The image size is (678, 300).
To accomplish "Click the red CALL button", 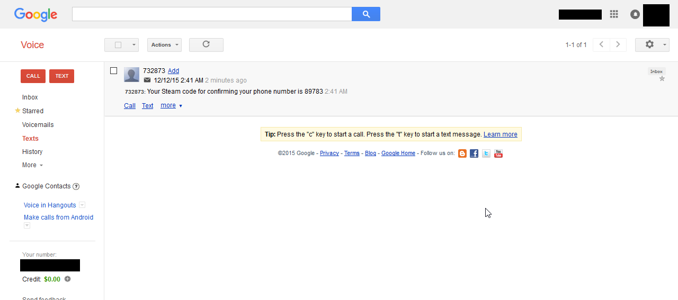I will (33, 76).
